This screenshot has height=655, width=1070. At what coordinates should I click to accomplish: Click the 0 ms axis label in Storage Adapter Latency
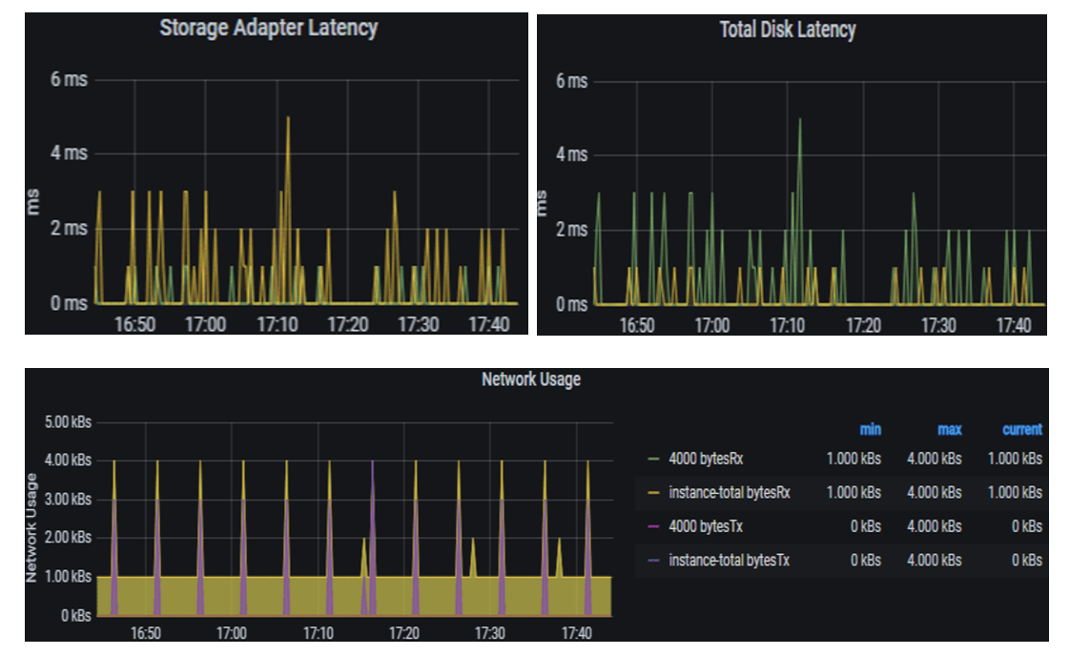coord(69,303)
